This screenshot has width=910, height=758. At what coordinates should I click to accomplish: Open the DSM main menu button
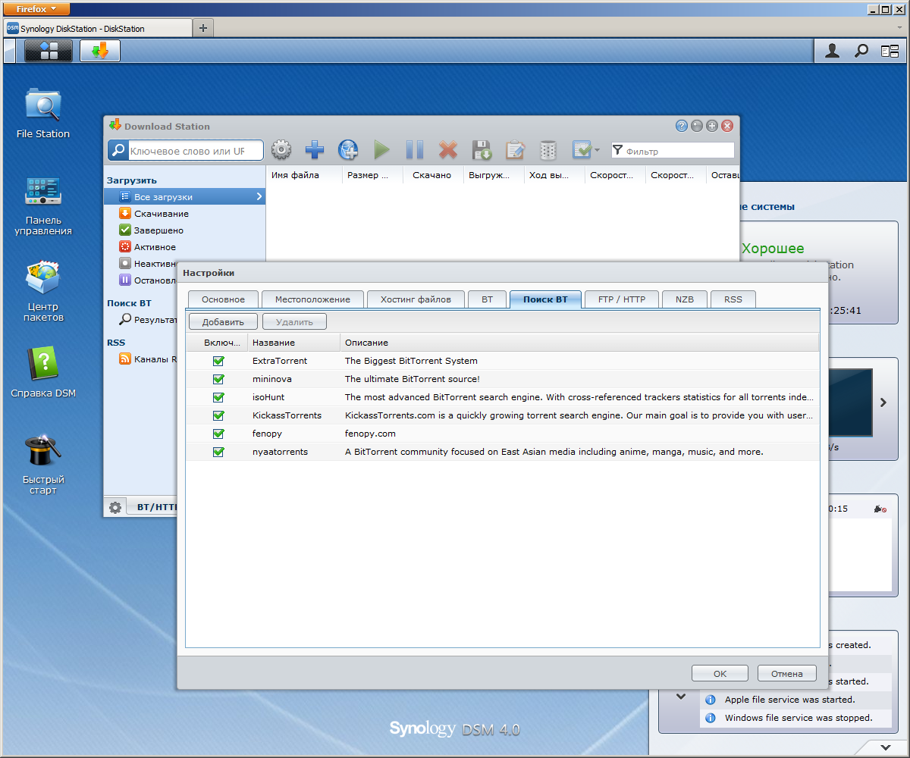pos(49,51)
